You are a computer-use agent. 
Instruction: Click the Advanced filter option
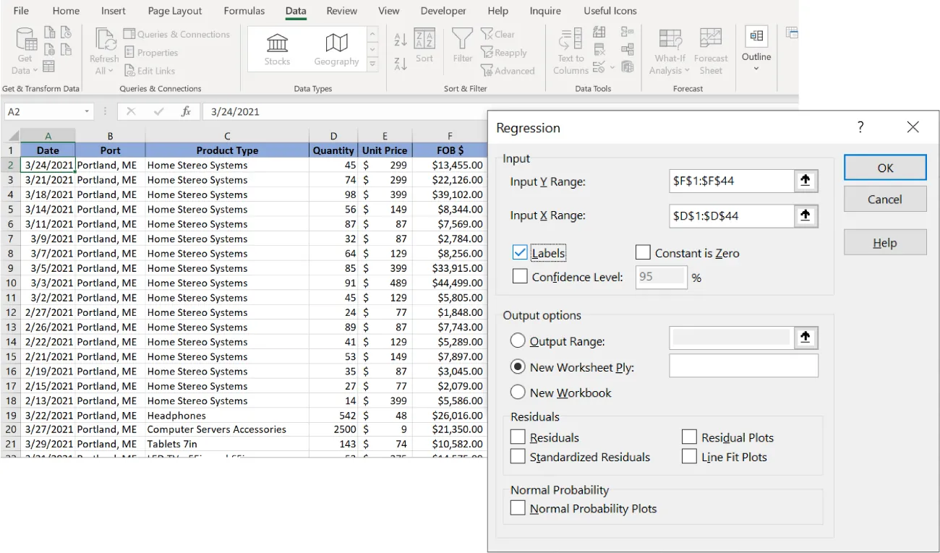click(x=508, y=70)
